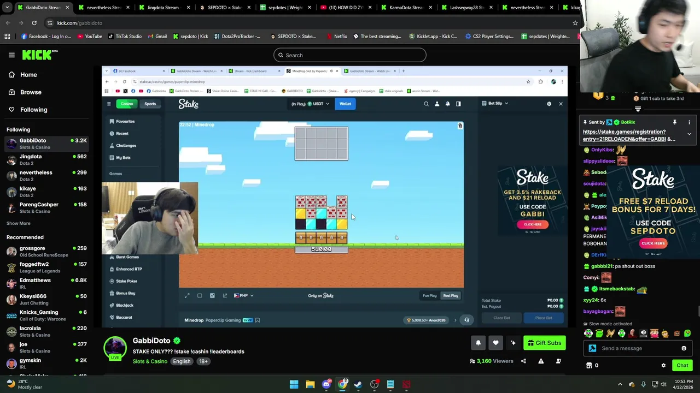Select Fun Play mode
The image size is (700, 393).
[x=429, y=295]
